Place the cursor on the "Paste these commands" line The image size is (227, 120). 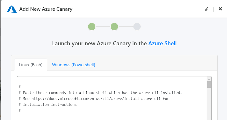tap(102, 93)
